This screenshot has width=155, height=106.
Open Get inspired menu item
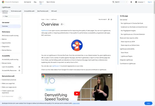[27, 2]
